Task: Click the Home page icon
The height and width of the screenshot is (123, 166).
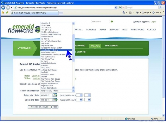Action: coord(124,12)
